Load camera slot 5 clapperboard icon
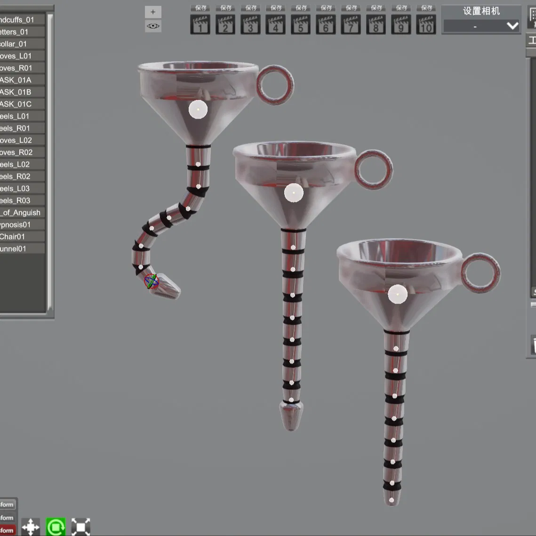Image resolution: width=536 pixels, height=536 pixels. (x=301, y=24)
